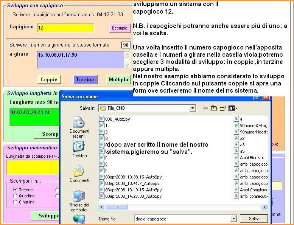This screenshot has width=294, height=225.
Task: Go to Desktop in the save dialog sidebar
Action: point(79,149)
